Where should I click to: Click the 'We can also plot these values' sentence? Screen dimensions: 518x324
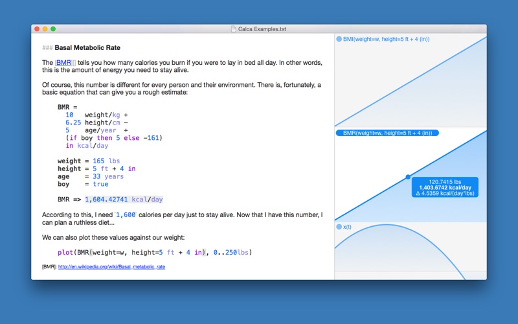[x=113, y=237]
